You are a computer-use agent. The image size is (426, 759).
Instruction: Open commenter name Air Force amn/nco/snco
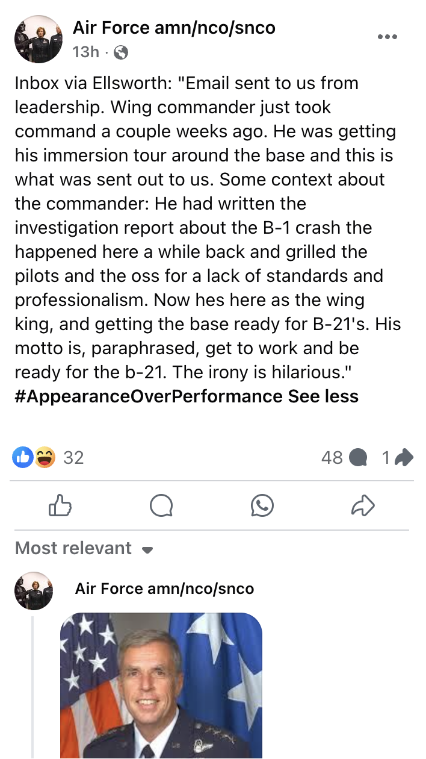point(164,589)
